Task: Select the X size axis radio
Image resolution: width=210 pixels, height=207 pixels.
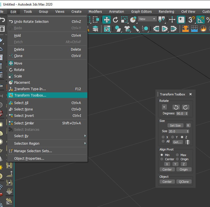Action: point(163,137)
